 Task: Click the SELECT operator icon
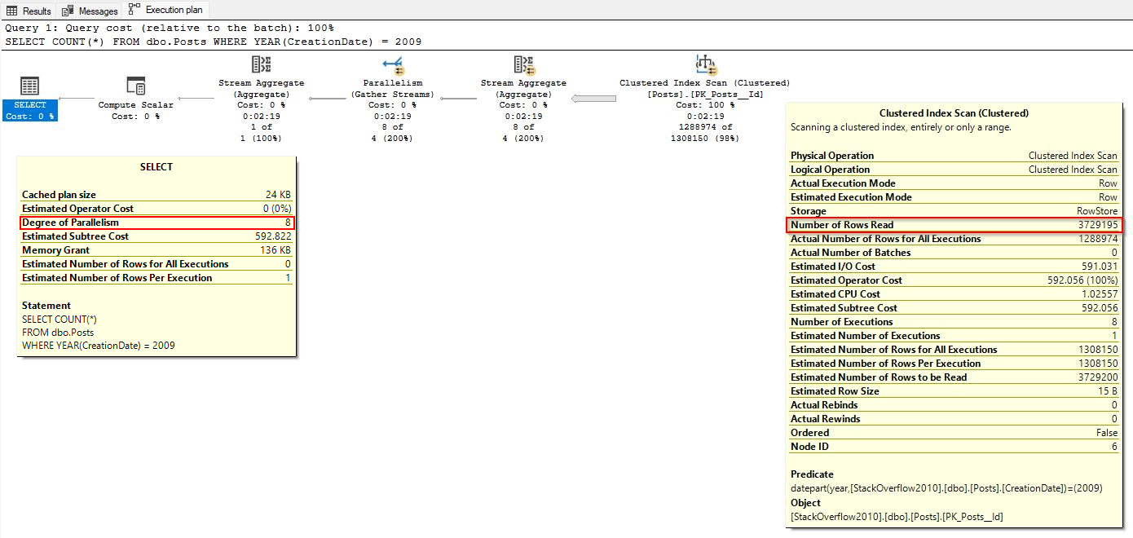[x=29, y=86]
